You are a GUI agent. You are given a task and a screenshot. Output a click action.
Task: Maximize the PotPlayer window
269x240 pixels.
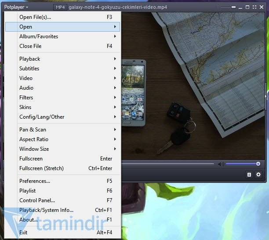point(248,7)
